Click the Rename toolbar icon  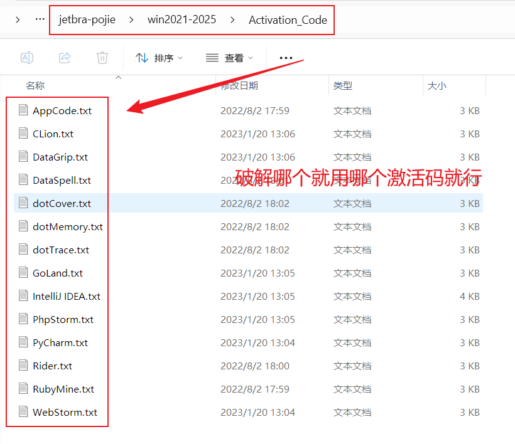point(27,58)
